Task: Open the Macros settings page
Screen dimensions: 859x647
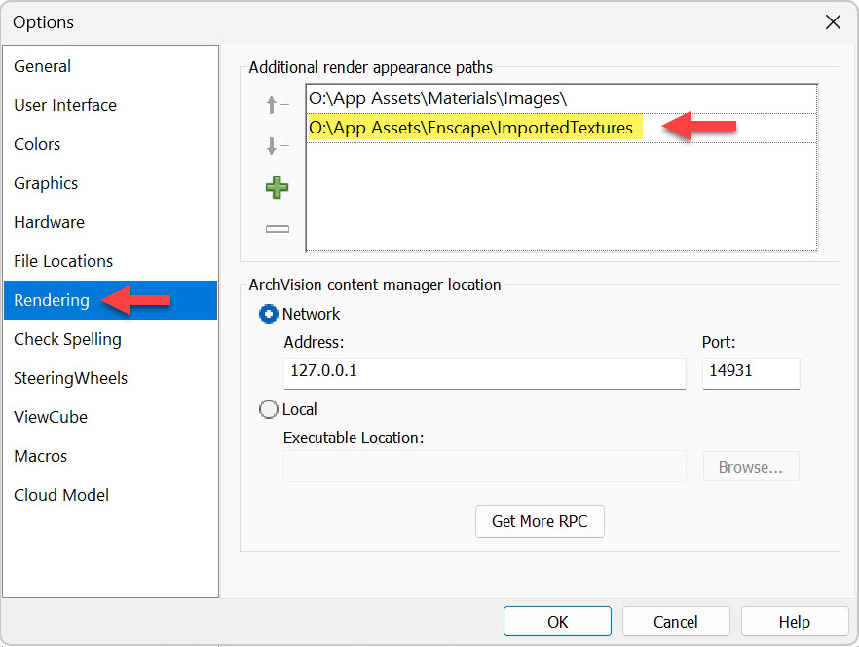Action: click(x=40, y=456)
